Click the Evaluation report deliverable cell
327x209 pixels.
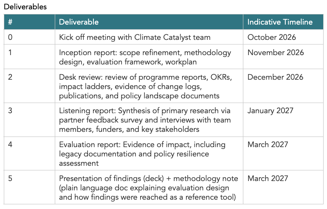click(149, 153)
